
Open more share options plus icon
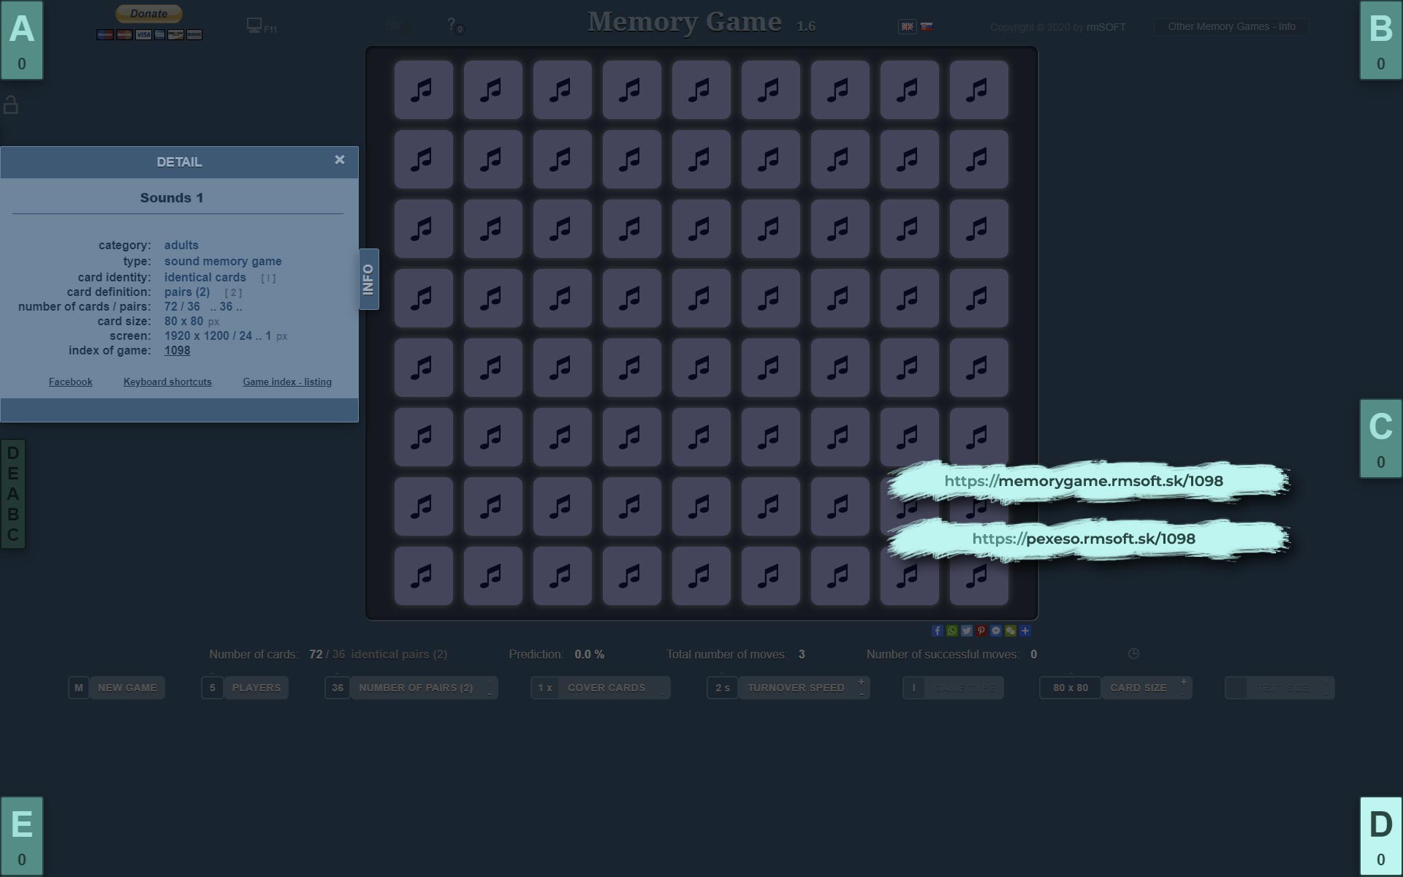1025,631
